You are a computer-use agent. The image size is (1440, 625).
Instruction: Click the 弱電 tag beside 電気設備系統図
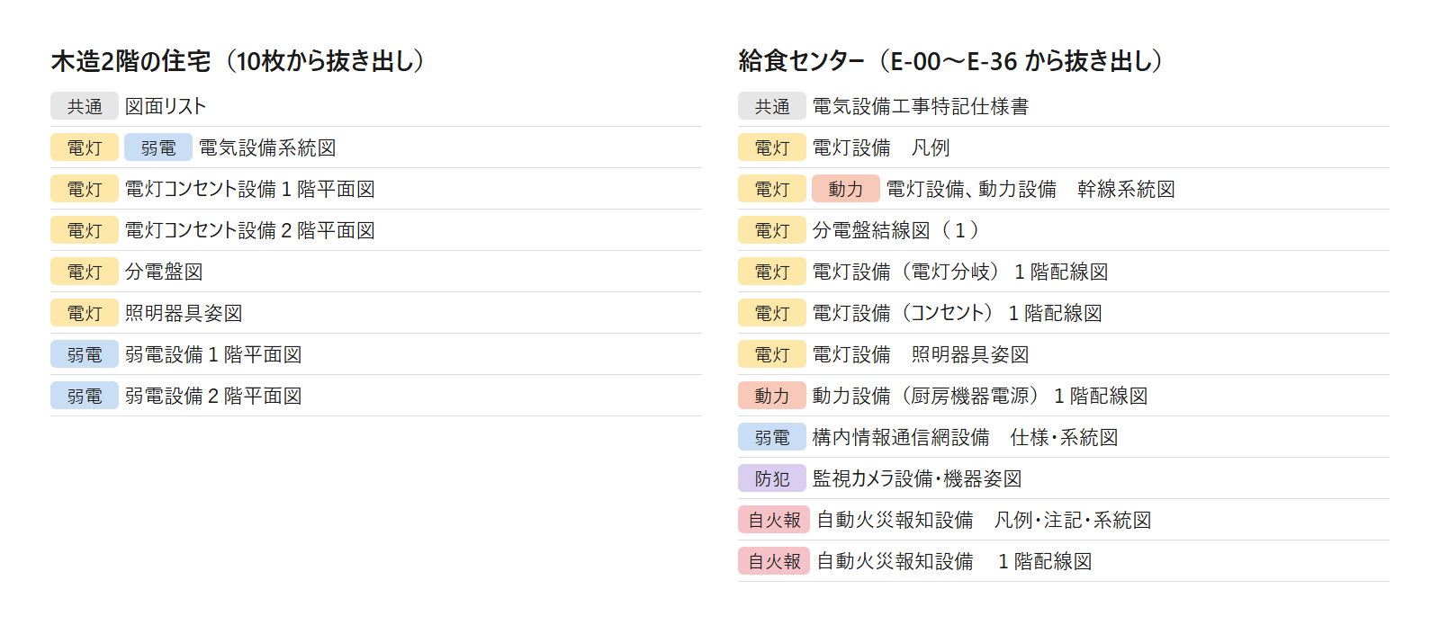[158, 147]
